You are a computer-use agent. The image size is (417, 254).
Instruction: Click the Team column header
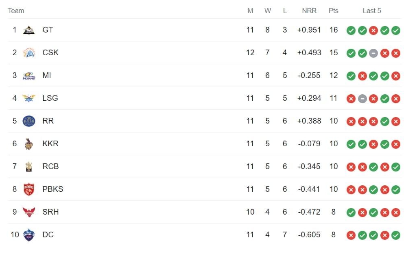(x=16, y=11)
